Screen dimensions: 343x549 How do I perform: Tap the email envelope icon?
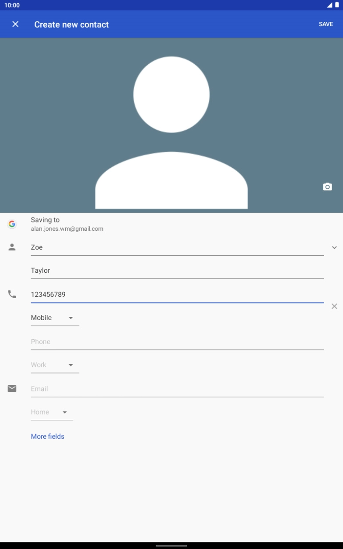(x=12, y=389)
